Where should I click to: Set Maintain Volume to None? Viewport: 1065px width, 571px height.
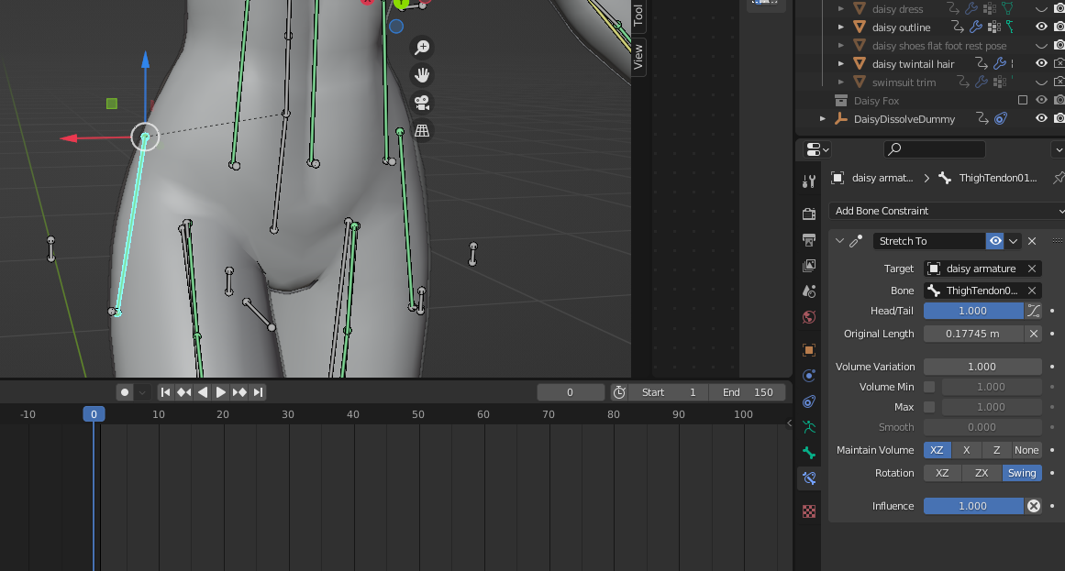1026,450
